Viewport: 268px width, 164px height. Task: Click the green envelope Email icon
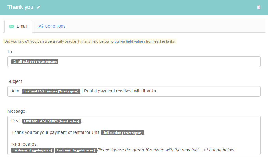click(12, 26)
